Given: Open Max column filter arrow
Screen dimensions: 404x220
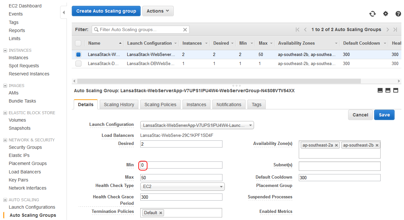Looking at the screenshot, I should (271, 43).
